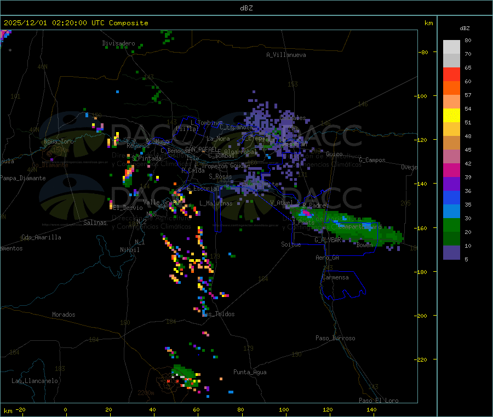493x417 pixels.
Task: Click the 'Usillal' map label
Action: [x=187, y=129]
